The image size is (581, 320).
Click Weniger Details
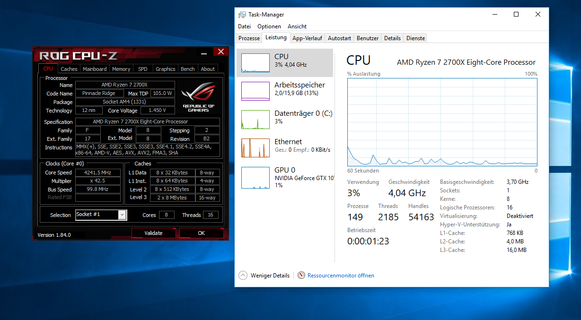point(270,276)
